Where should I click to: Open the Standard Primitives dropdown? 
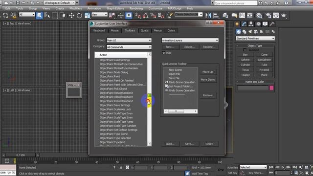(x=255, y=38)
